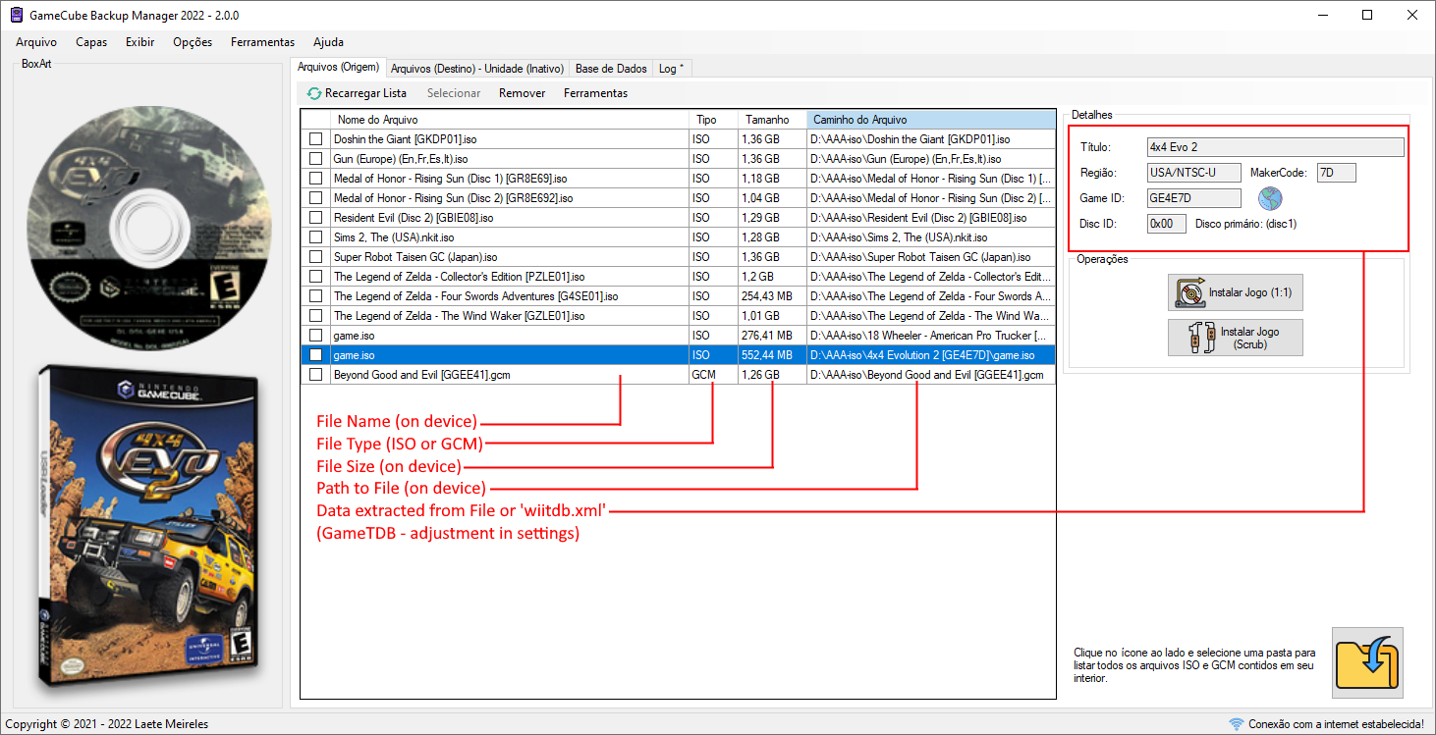Click Instalar Jogo (1:1) button
The width and height of the screenshot is (1436, 735).
coord(1236,292)
